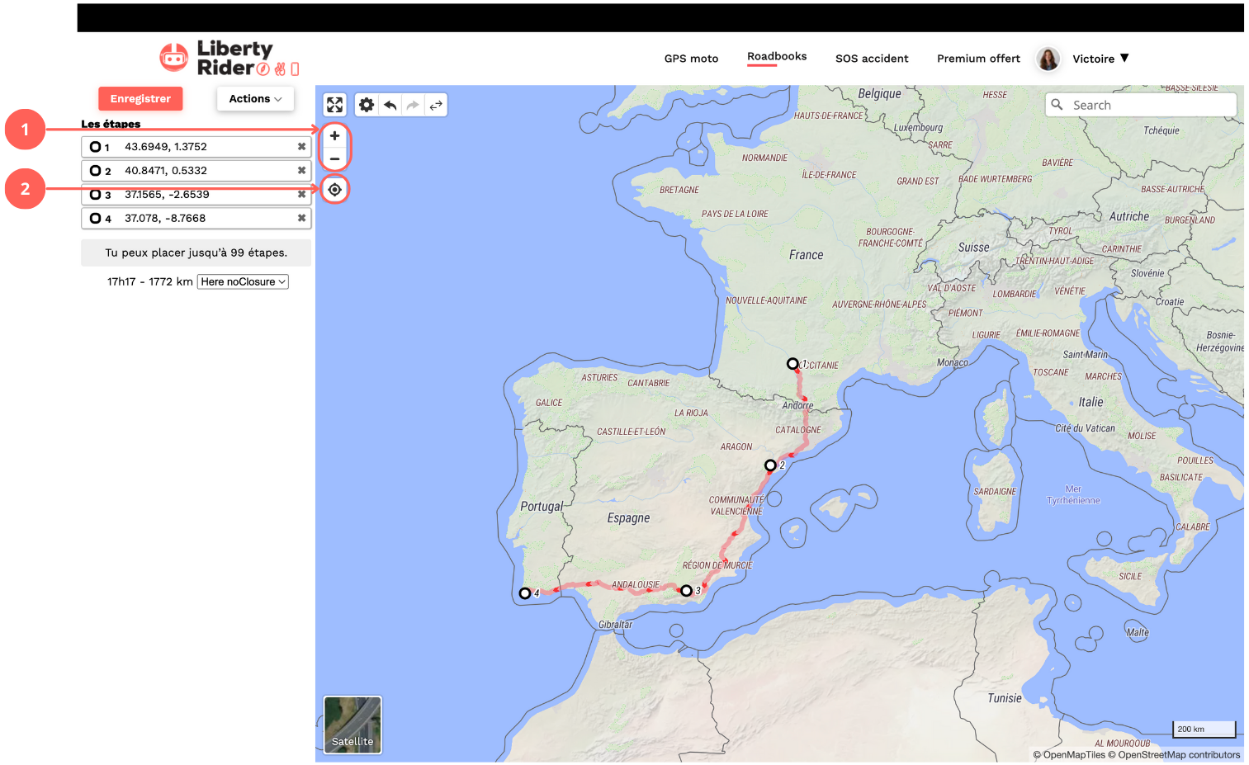Switch to Satellite map view
This screenshot has height=765, width=1249.
point(352,725)
